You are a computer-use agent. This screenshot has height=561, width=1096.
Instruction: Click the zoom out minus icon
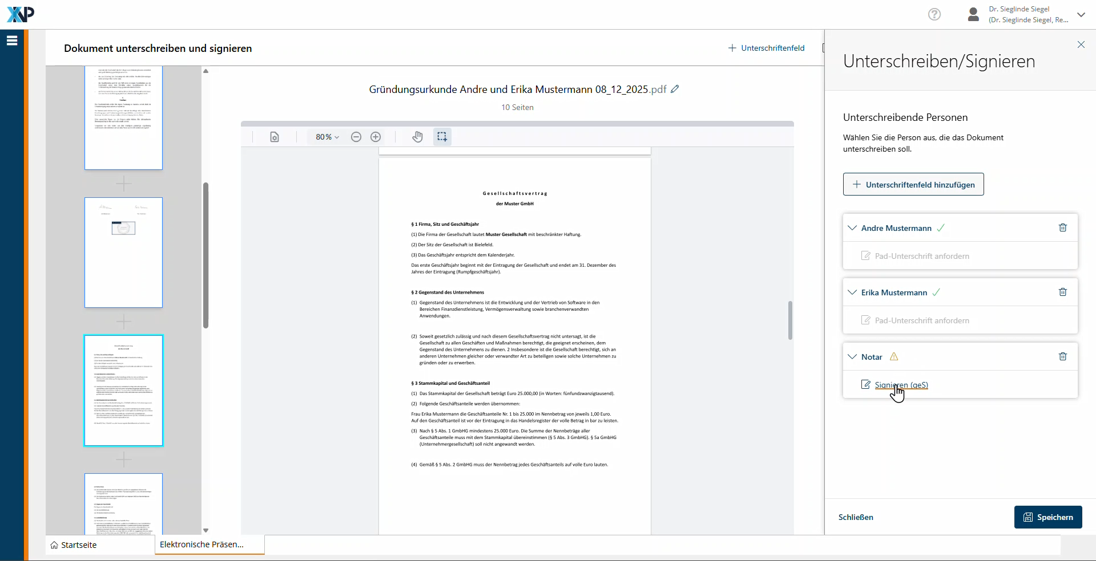click(x=356, y=137)
